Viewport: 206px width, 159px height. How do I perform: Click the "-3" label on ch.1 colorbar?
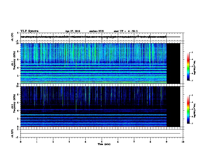click(192, 52)
